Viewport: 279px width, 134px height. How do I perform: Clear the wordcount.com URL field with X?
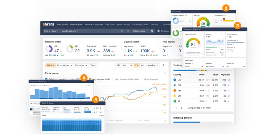click(128, 31)
